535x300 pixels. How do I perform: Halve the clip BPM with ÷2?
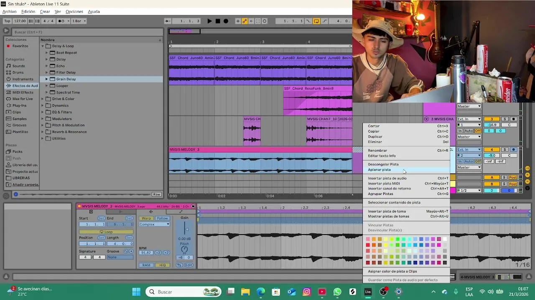point(158,252)
